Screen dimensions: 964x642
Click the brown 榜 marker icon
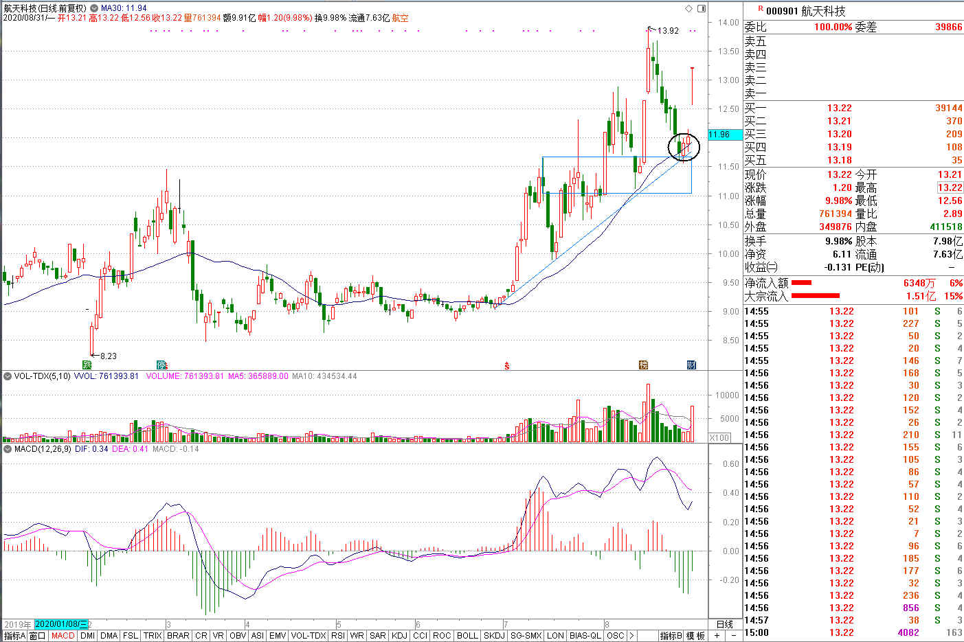644,365
